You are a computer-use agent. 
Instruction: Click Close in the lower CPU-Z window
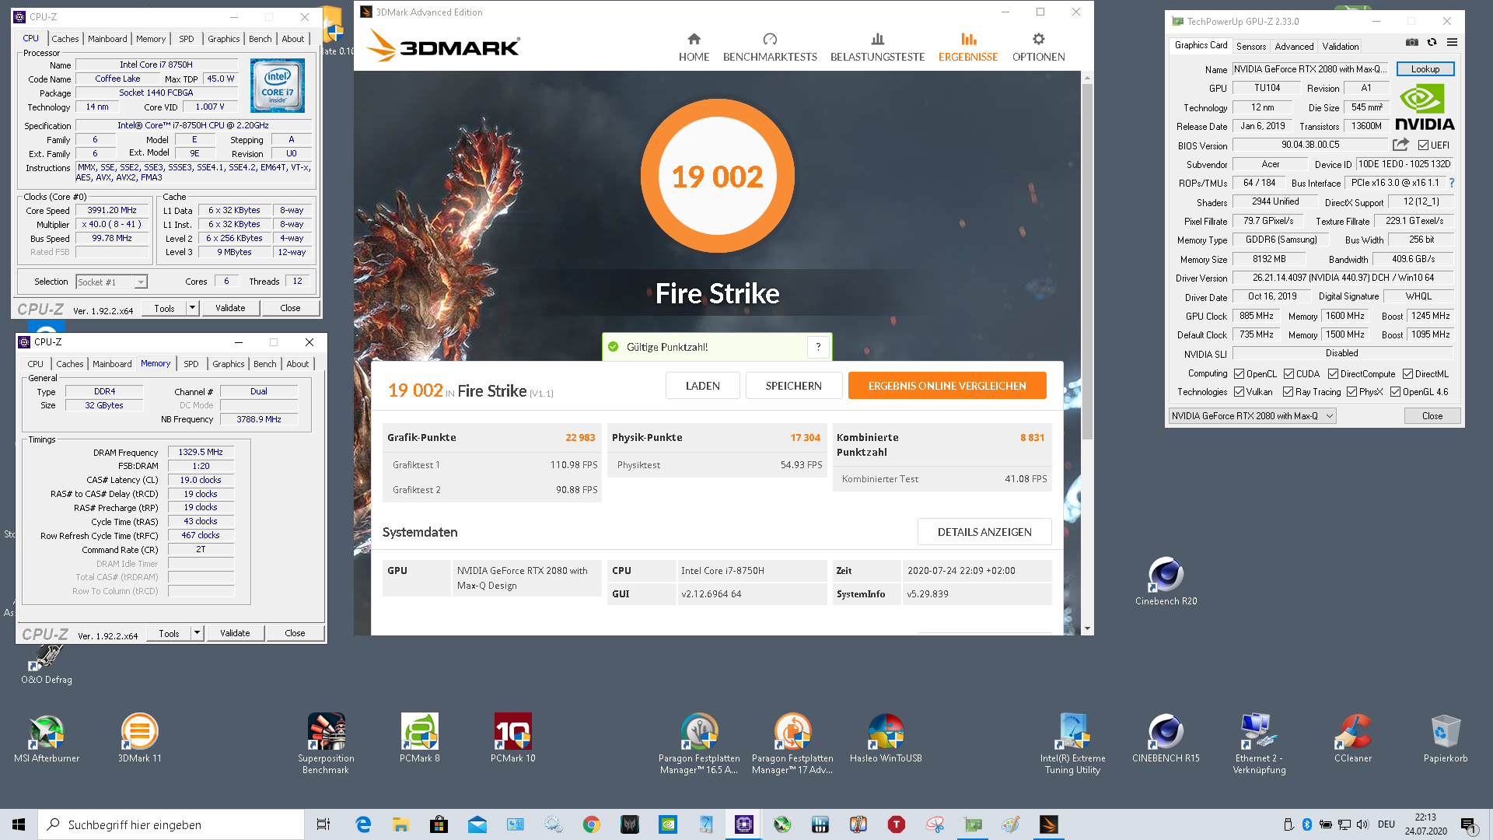coord(295,633)
